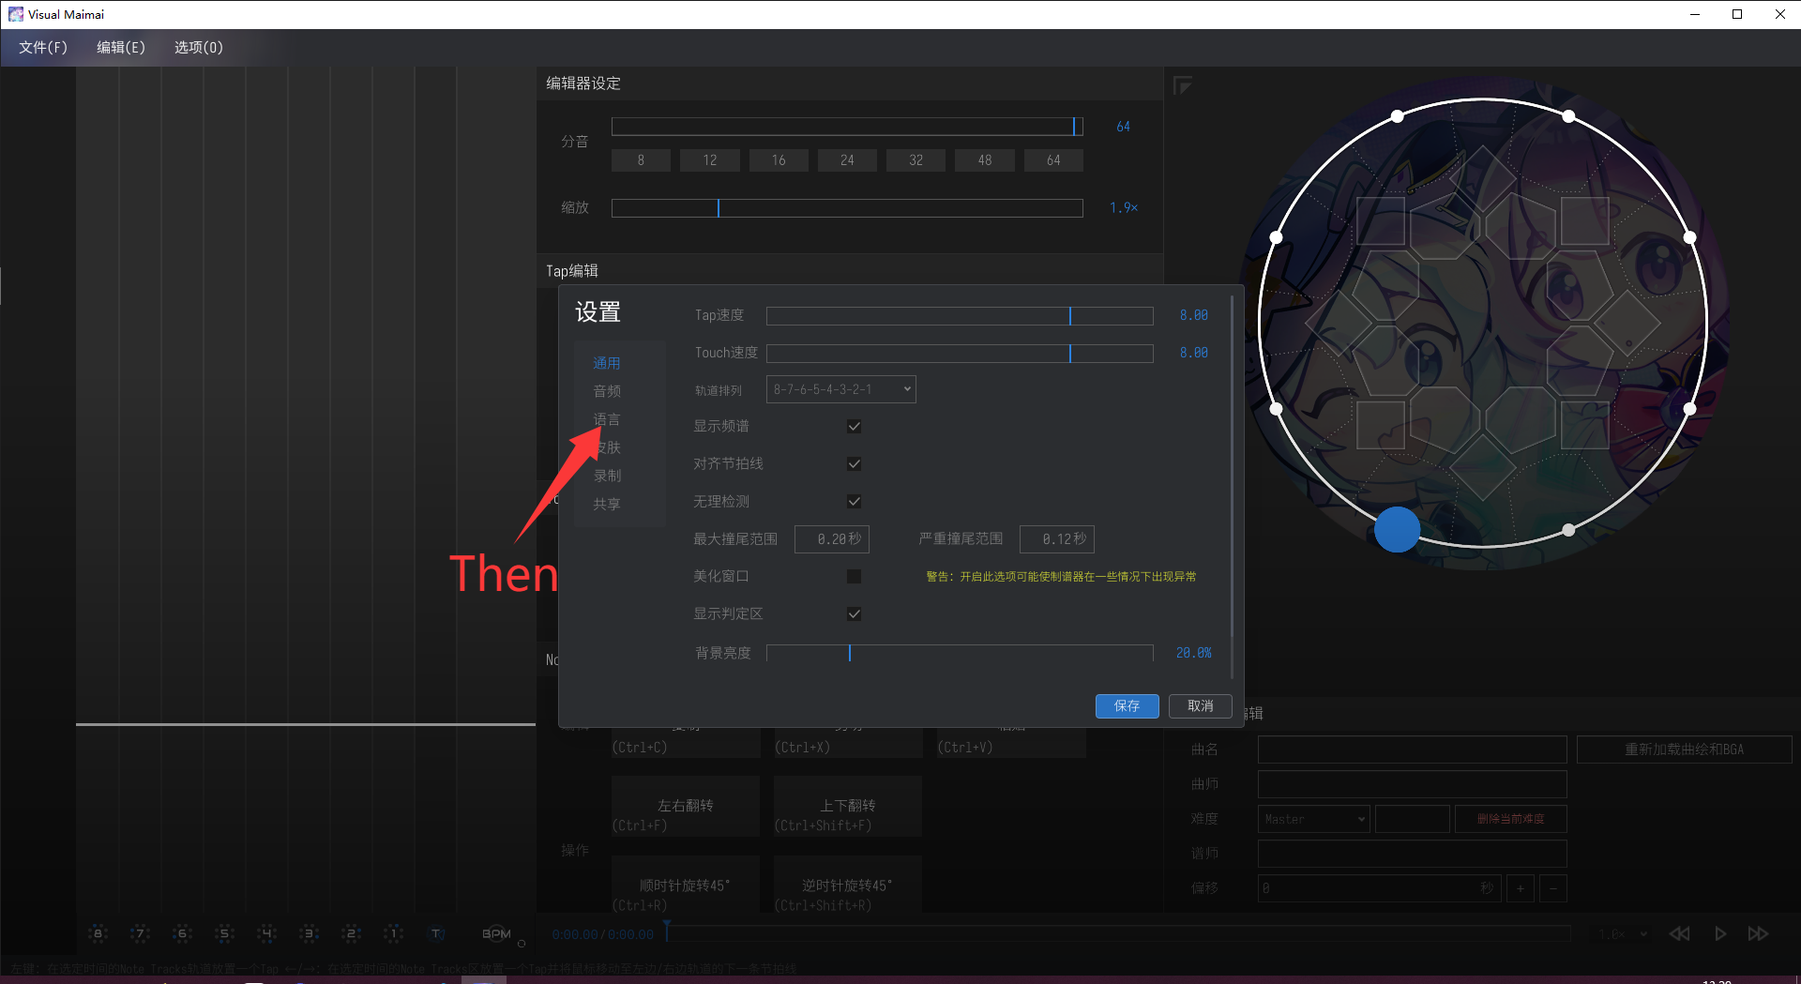Open the 文件(F) menu
The width and height of the screenshot is (1801, 984).
click(43, 47)
